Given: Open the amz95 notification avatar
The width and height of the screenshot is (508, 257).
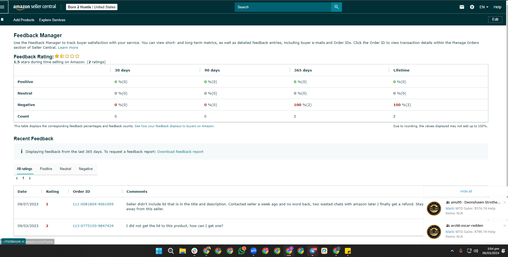Looking at the screenshot, I should 434,208.
